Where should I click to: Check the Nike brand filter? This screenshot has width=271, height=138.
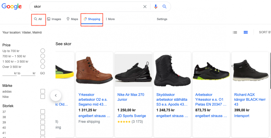pos(43,97)
